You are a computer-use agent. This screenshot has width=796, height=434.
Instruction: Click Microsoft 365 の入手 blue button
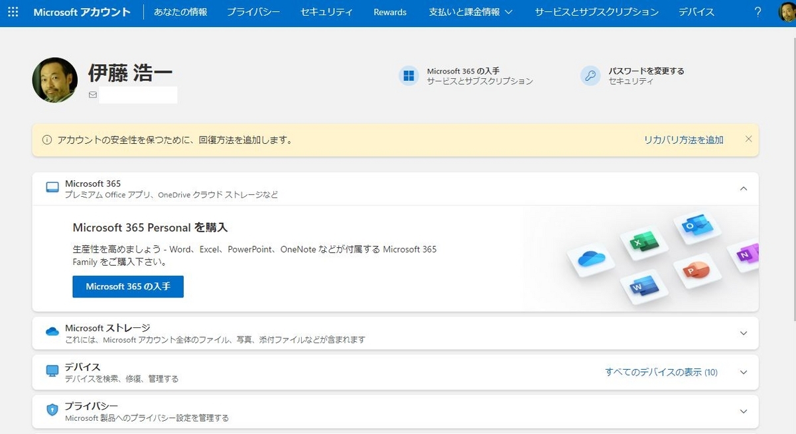pos(128,287)
